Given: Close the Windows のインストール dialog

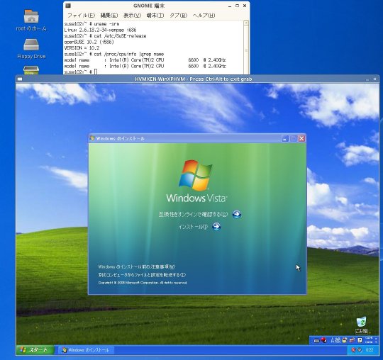Looking at the screenshot, I should (x=301, y=139).
